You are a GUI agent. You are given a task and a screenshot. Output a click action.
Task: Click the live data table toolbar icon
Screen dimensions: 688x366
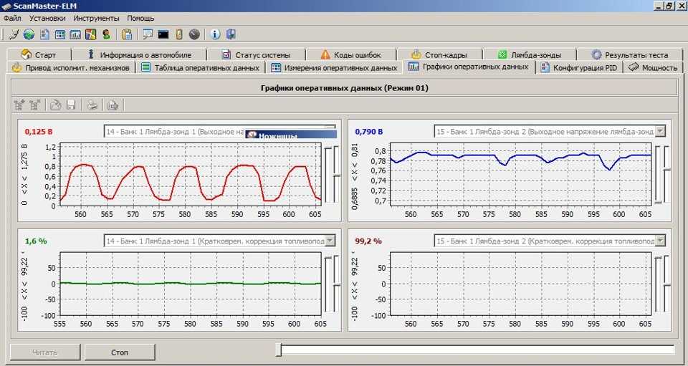(60, 34)
